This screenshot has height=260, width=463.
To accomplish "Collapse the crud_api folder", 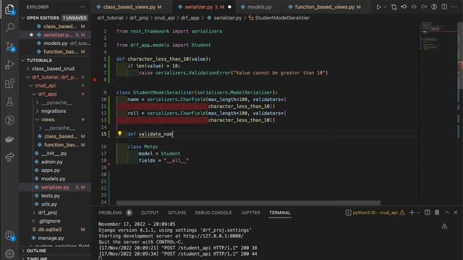I will (x=45, y=85).
